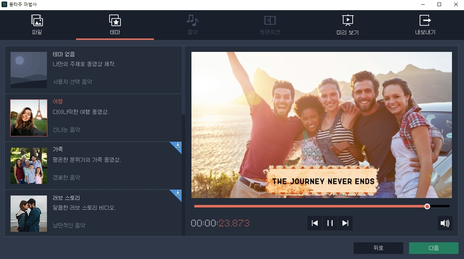Click the 평온한 분위기의 가족 동영상 description
This screenshot has width=464, height=259.
[87, 160]
